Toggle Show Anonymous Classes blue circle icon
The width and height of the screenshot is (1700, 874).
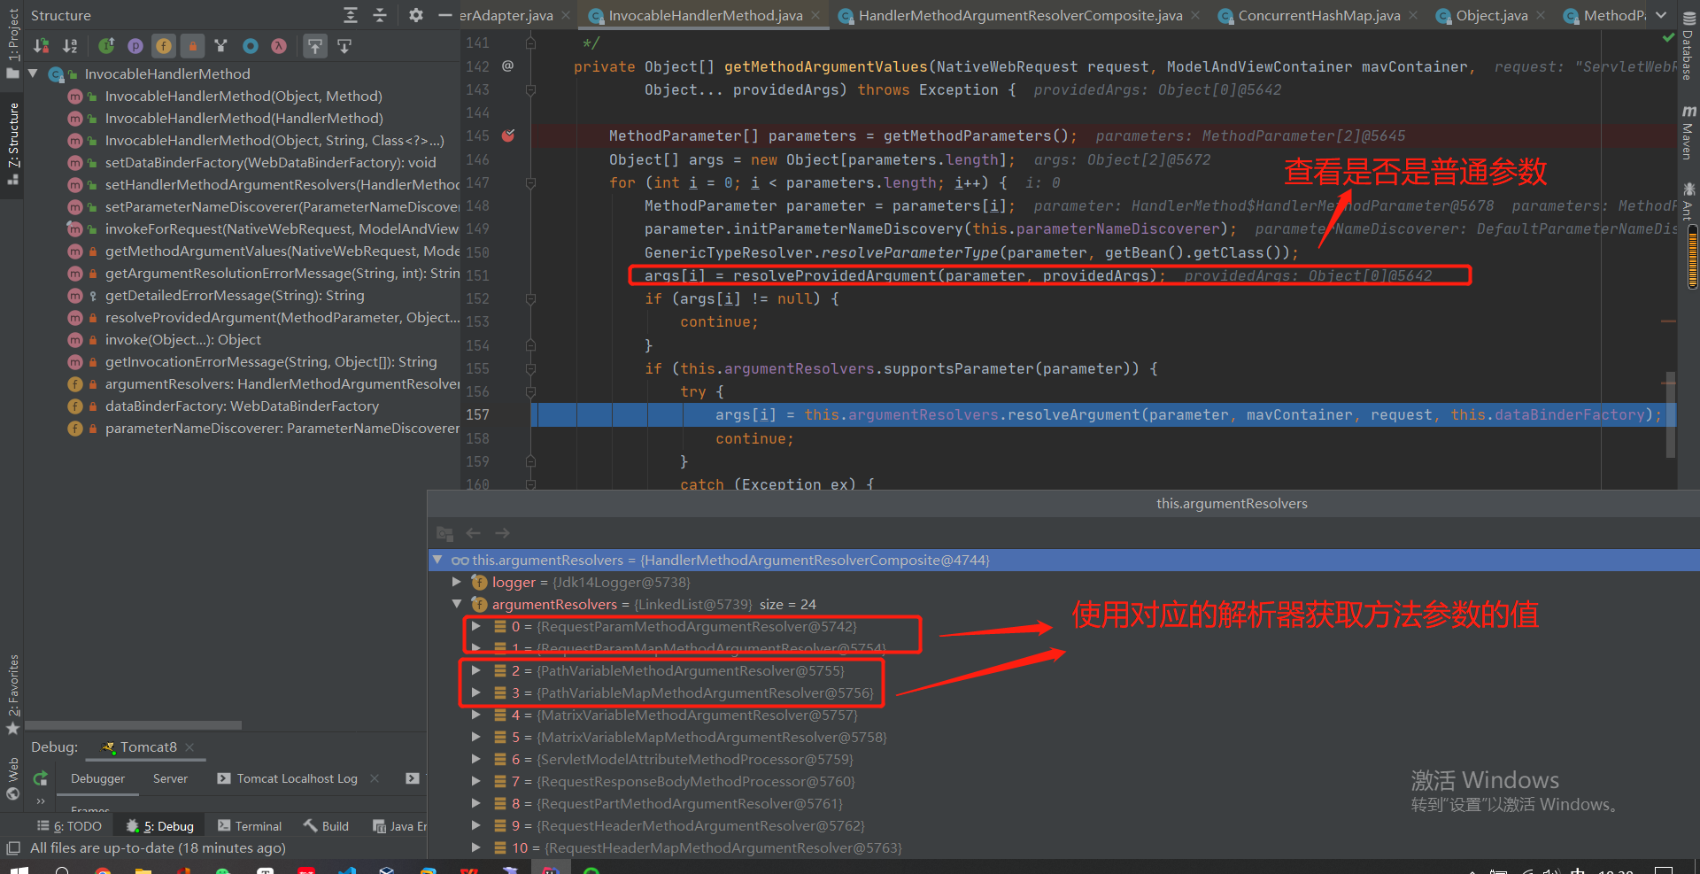coord(251,46)
